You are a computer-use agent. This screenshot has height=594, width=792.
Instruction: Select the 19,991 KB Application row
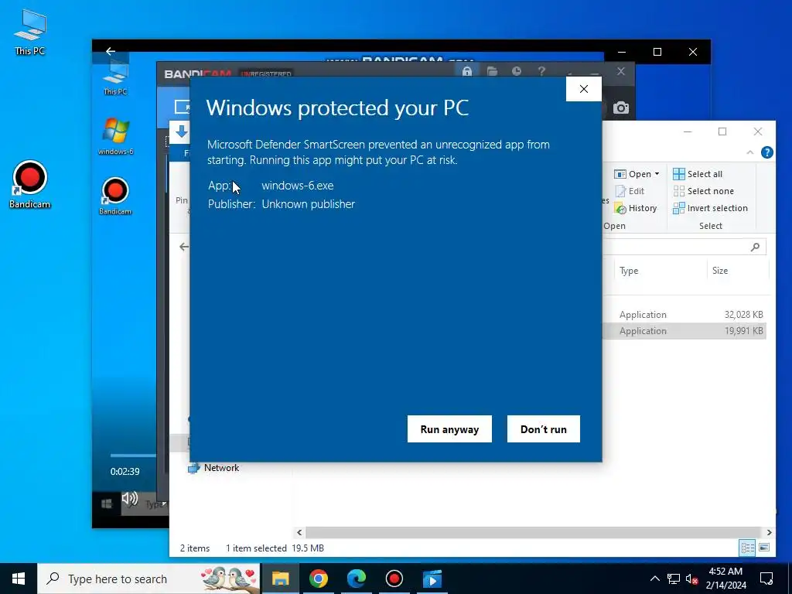click(x=685, y=331)
